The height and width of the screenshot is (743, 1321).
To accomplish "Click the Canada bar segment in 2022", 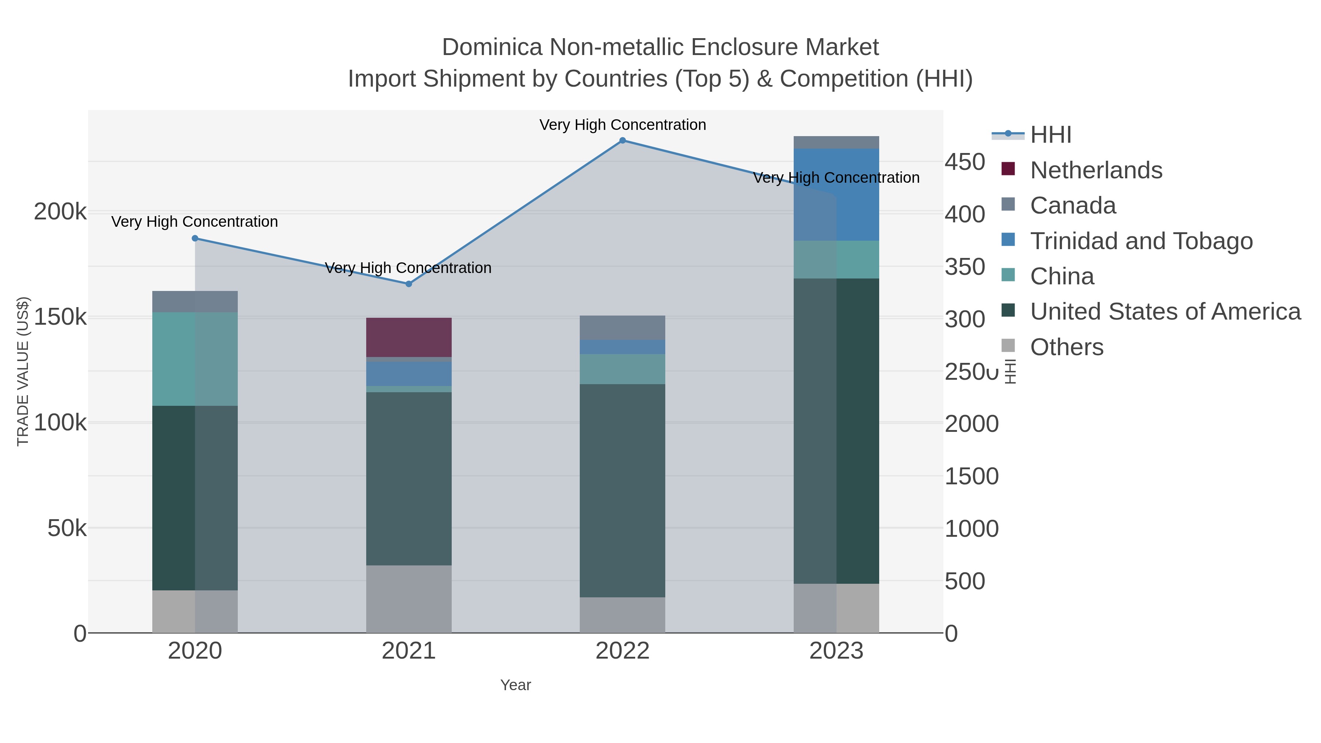I will [623, 328].
